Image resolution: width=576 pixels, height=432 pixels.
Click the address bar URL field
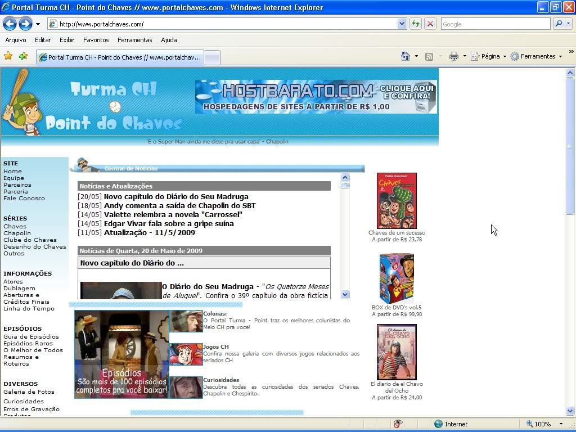(x=223, y=24)
